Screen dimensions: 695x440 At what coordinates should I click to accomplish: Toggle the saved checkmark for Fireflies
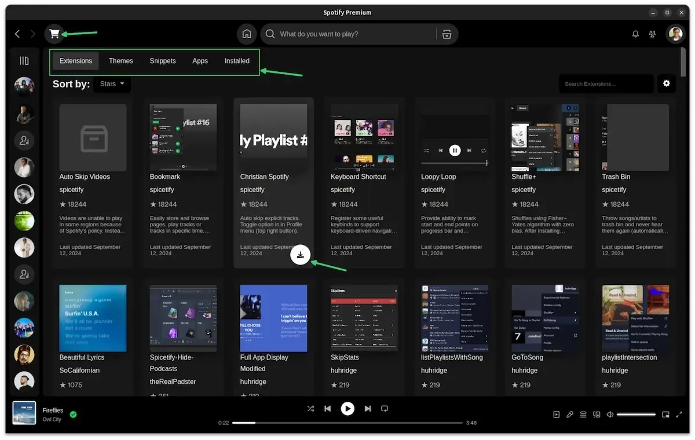(73, 415)
